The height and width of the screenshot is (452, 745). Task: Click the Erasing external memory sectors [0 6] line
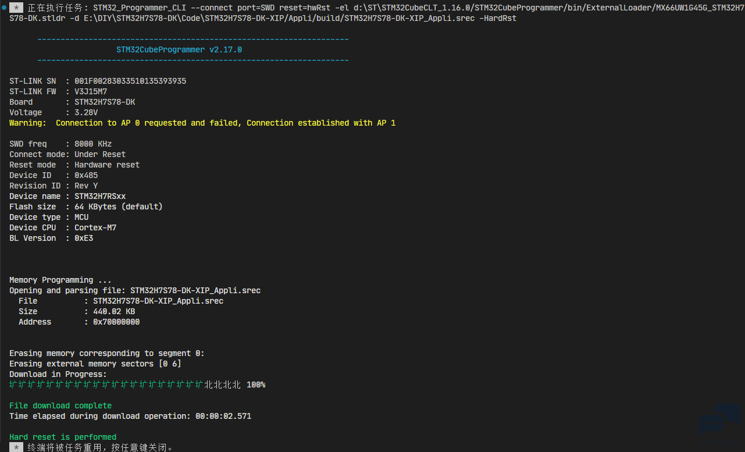coord(95,364)
